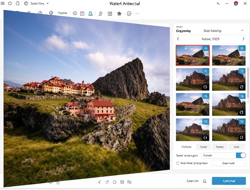Select the right thumbnail in the top gallery row
The image size is (250, 190).
click(x=229, y=55)
